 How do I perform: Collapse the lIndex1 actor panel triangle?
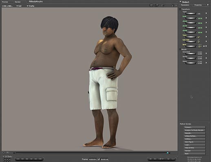pos(180,2)
